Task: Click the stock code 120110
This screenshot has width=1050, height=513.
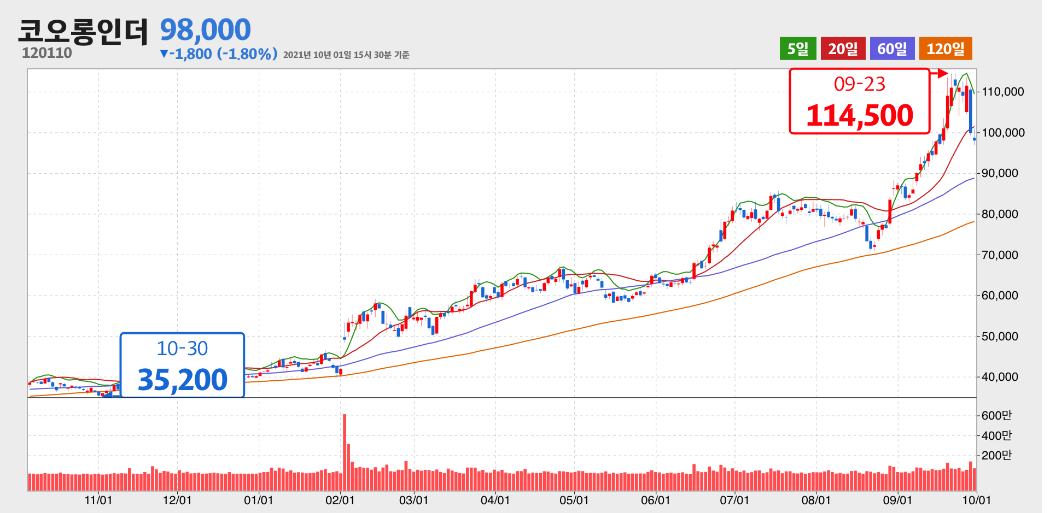Action: click(x=47, y=53)
